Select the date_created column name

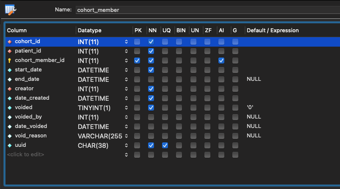[x=32, y=98]
